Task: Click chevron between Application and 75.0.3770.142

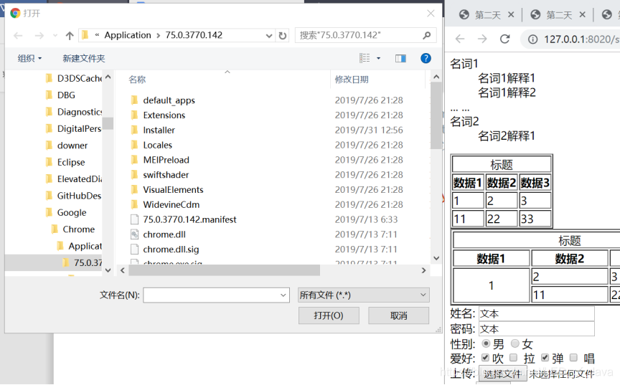Action: pyautogui.click(x=158, y=36)
